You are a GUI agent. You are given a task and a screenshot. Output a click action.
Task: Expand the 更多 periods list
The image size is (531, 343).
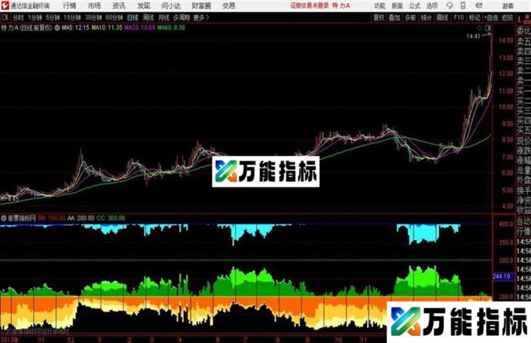[x=201, y=18]
